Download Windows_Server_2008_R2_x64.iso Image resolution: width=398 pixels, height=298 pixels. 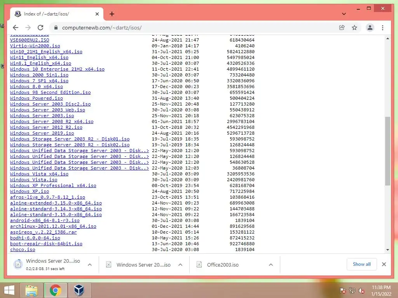click(x=52, y=121)
